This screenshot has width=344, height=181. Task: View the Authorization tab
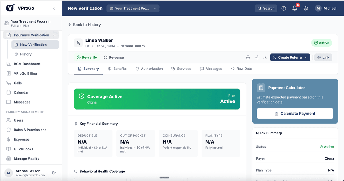pos(149,69)
